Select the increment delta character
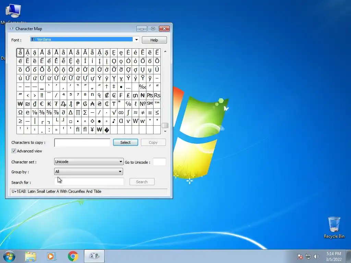351x263 pixels. (x=71, y=112)
